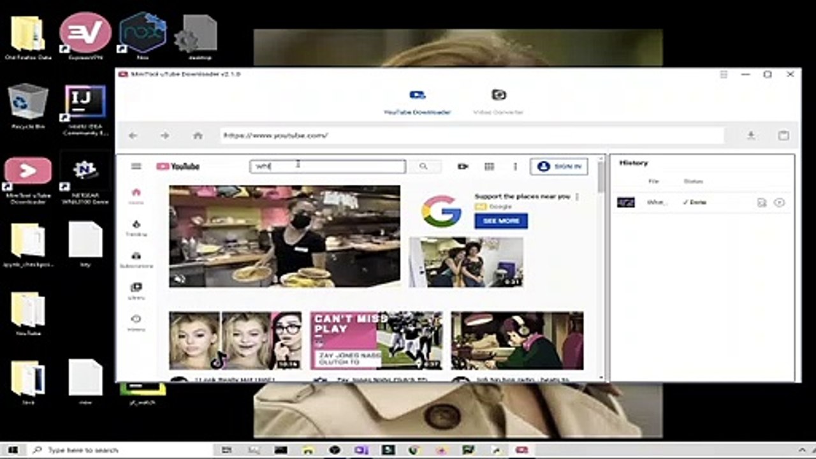This screenshot has width=816, height=459.
Task: Switch to the YouTube Downloader tab
Action: pos(417,102)
